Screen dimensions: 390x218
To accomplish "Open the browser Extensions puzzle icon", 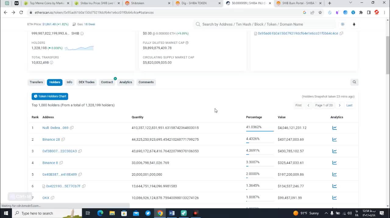I will click(361, 12).
